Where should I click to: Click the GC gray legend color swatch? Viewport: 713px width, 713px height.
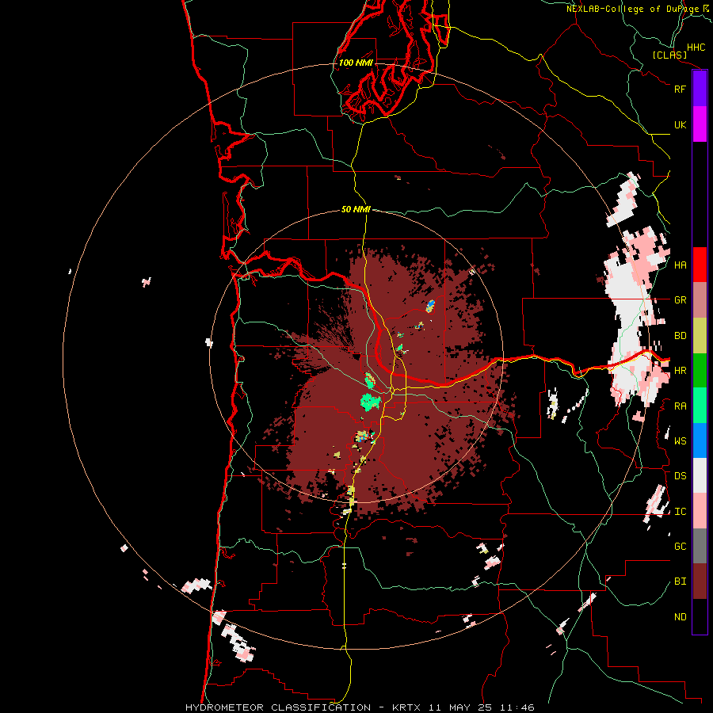click(700, 546)
